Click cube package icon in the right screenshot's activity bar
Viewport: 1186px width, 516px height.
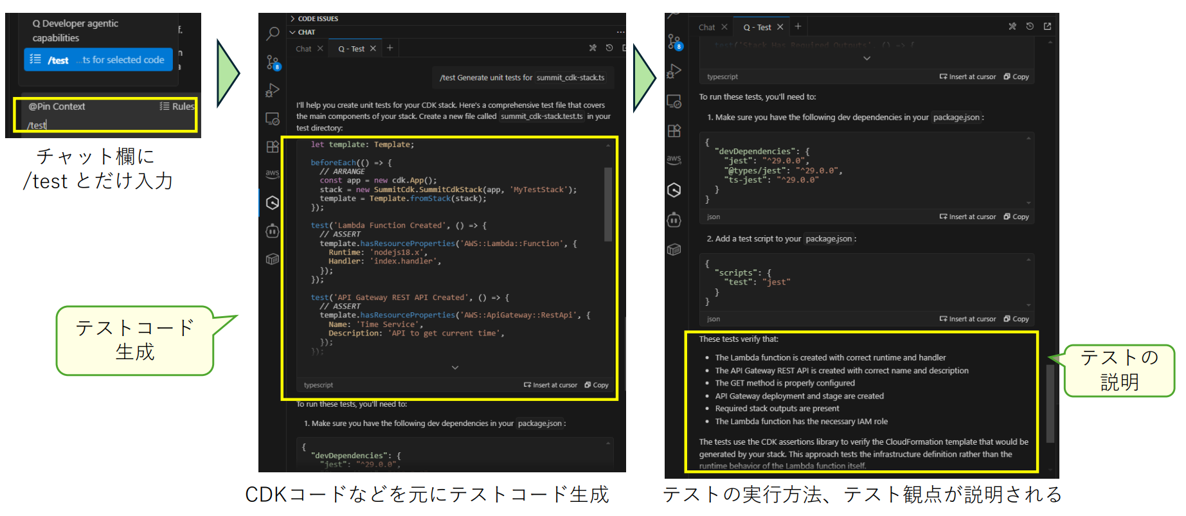[674, 249]
